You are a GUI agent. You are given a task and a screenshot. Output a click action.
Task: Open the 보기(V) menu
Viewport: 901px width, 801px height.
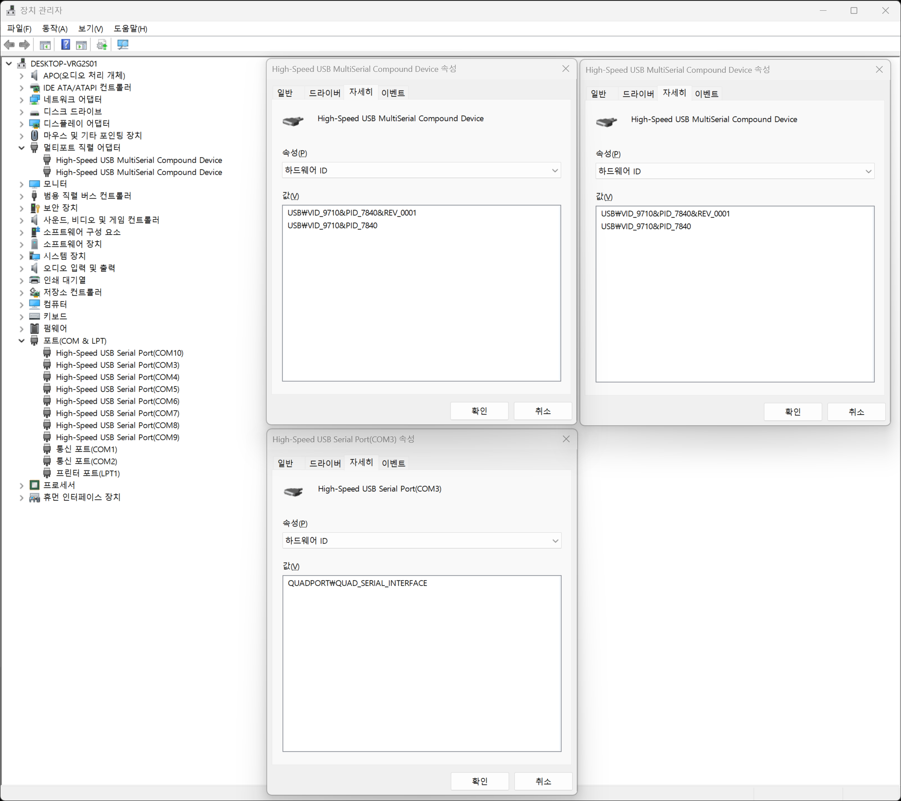[91, 29]
